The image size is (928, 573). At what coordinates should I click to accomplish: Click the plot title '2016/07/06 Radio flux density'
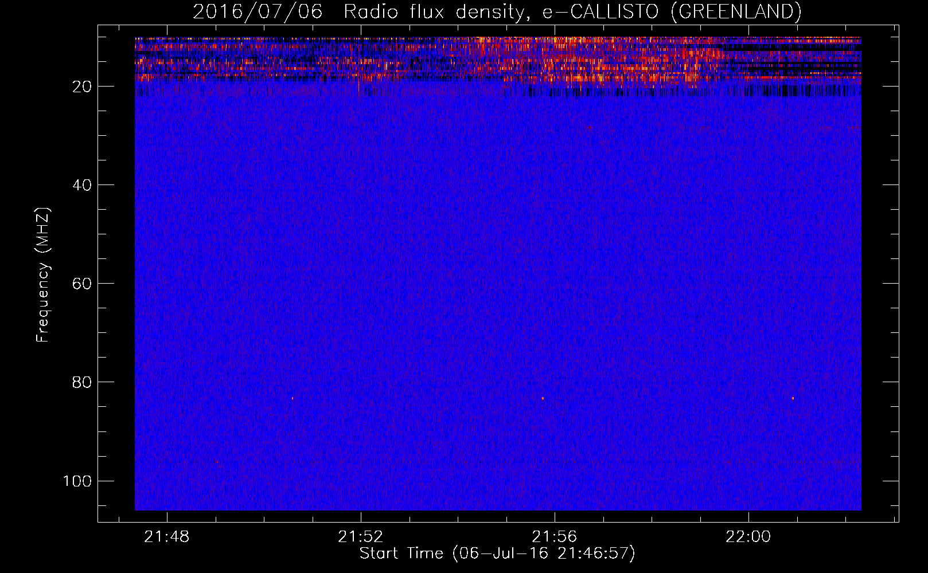pyautogui.click(x=358, y=11)
